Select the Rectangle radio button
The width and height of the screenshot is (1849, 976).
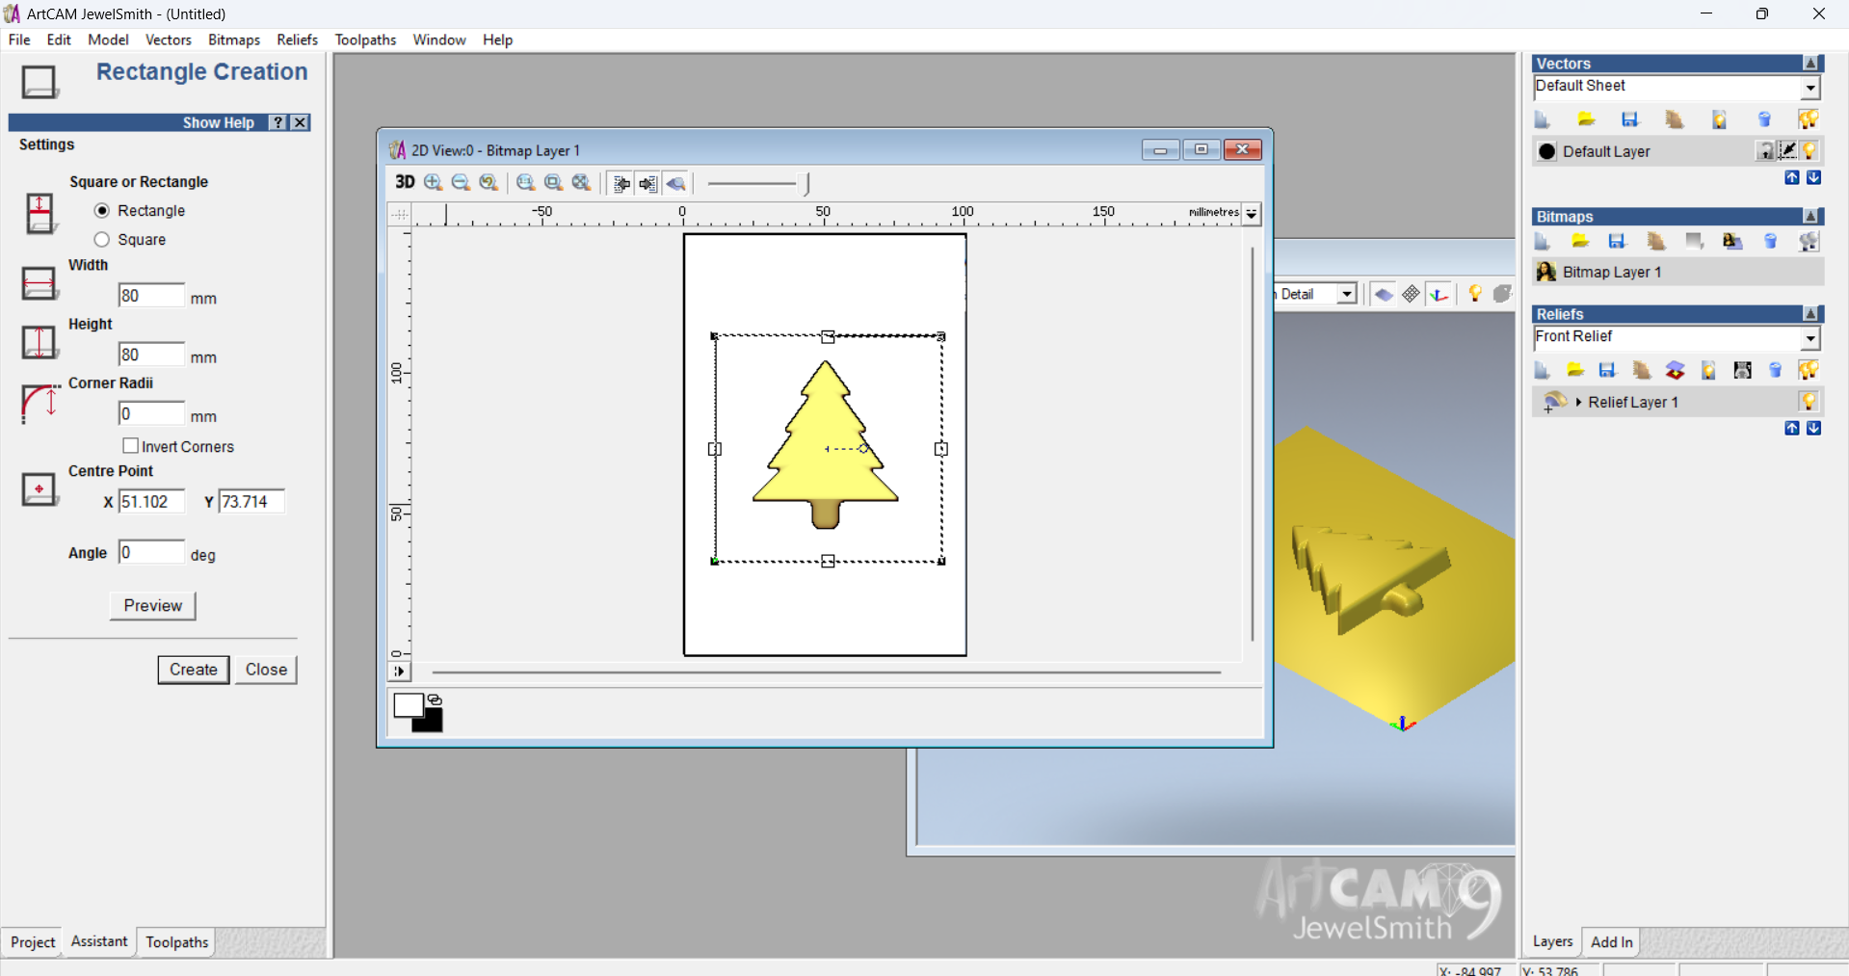pos(102,210)
